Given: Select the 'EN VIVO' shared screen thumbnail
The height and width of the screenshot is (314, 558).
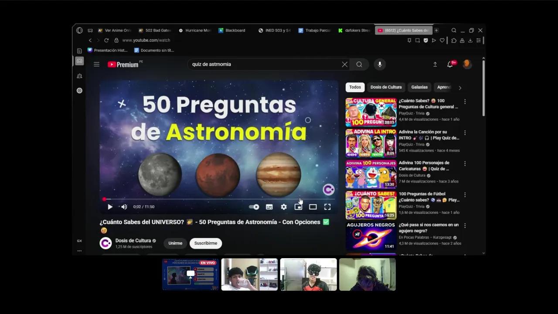Looking at the screenshot, I should (x=191, y=274).
